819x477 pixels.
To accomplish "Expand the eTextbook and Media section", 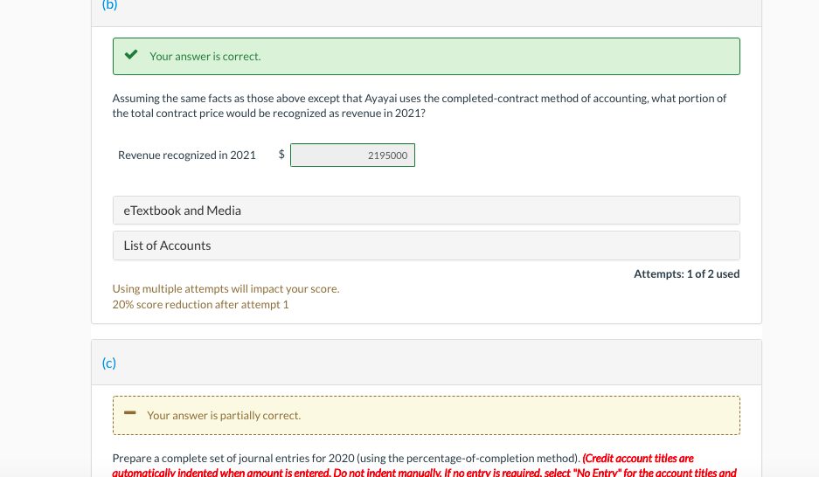I will pyautogui.click(x=427, y=211).
